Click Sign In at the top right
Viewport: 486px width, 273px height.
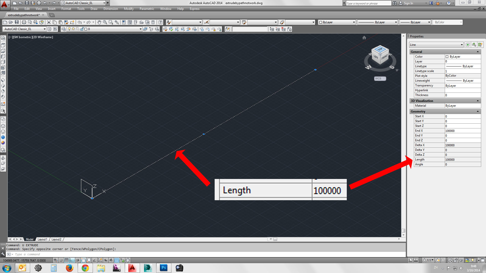pos(408,3)
